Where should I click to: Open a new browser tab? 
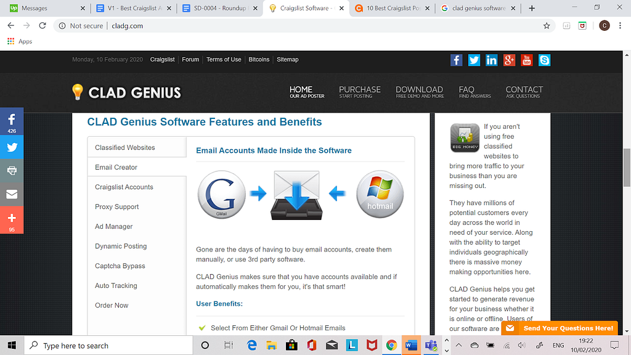coord(532,8)
